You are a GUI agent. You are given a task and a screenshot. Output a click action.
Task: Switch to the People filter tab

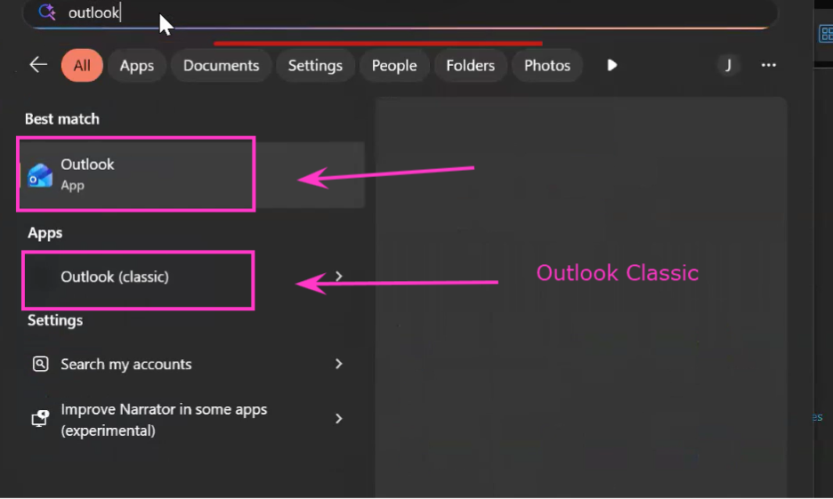coord(394,65)
